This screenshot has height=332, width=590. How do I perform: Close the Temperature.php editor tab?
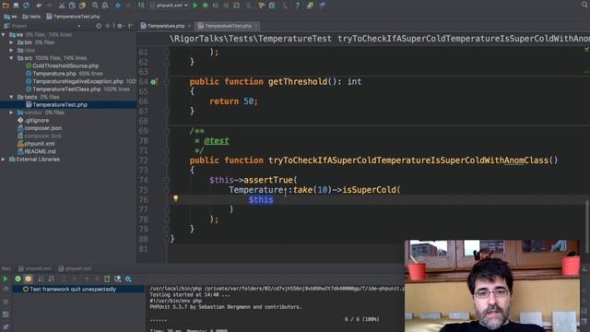coord(189,26)
